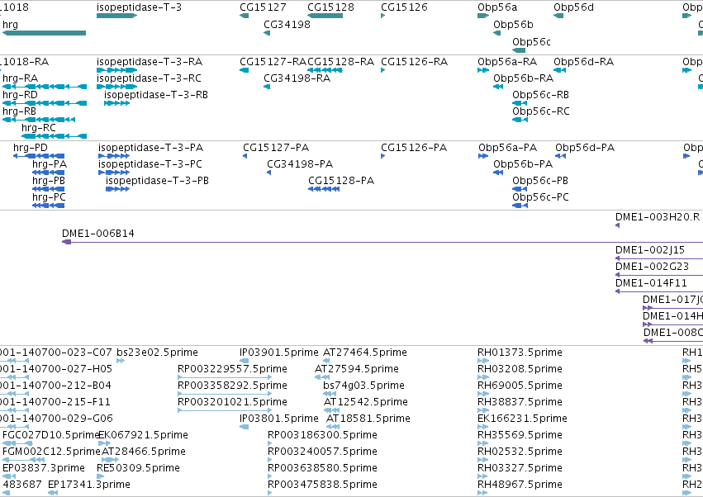The image size is (703, 497).
Task: Click the Obp56d-PA protein
Action: (x=560, y=156)
